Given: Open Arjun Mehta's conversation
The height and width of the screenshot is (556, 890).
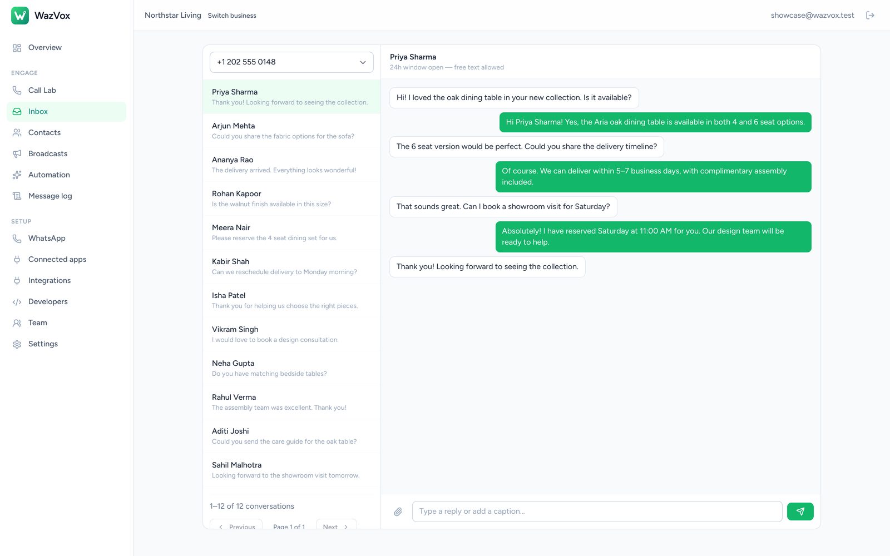Looking at the screenshot, I should [291, 131].
